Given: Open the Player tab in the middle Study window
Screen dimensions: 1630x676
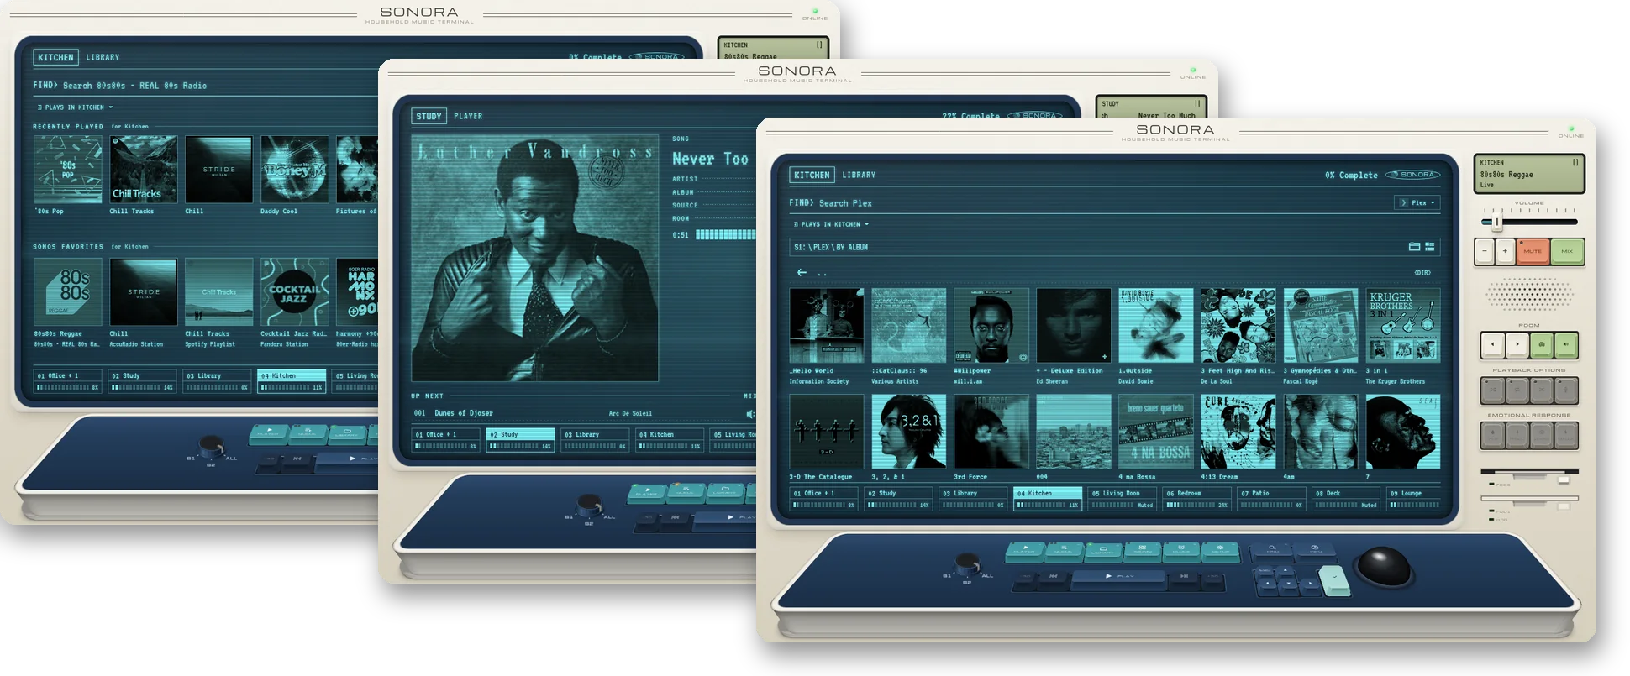Looking at the screenshot, I should click(x=468, y=116).
